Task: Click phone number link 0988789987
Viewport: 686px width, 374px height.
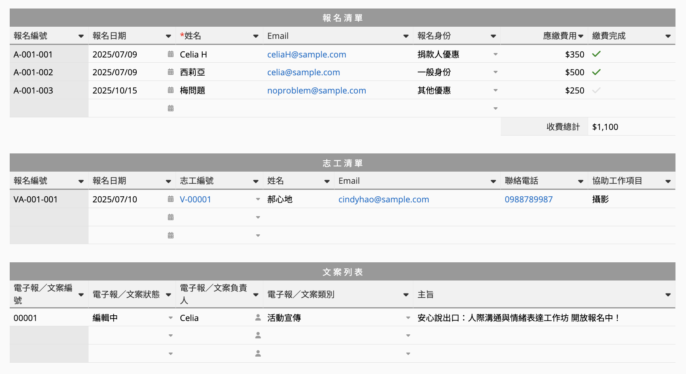Action: click(x=528, y=199)
